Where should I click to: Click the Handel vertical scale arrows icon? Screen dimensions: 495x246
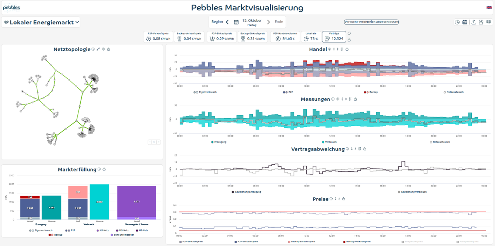[x=334, y=49]
